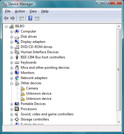Click the Camera warning icon

(22, 88)
